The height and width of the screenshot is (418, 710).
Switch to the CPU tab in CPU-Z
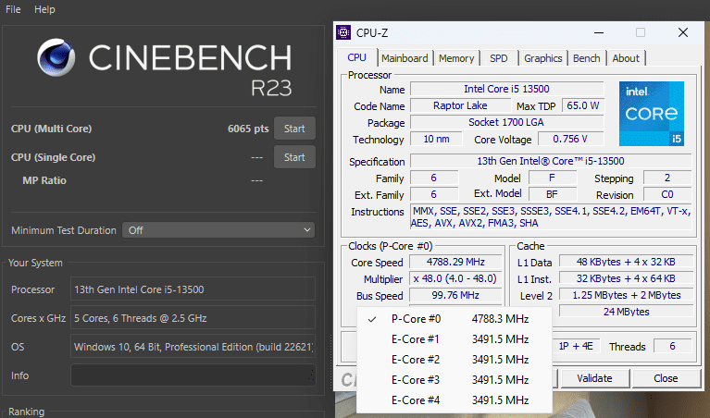(x=356, y=58)
